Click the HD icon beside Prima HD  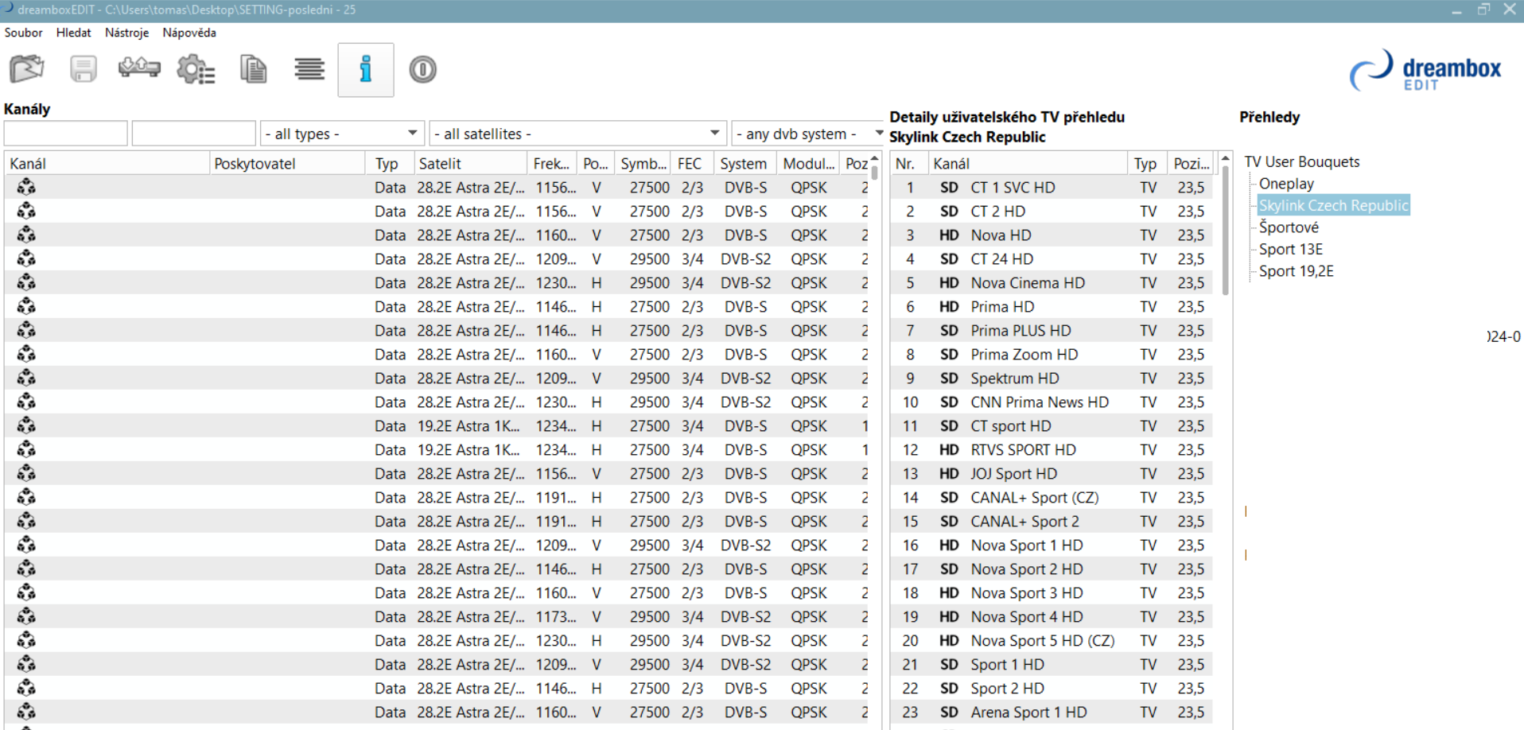click(949, 307)
